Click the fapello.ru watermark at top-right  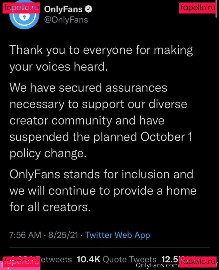pos(198,8)
